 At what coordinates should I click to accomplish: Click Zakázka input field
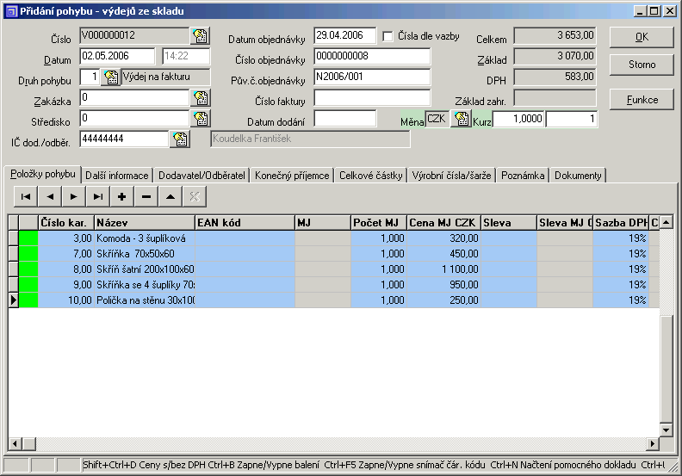[x=134, y=98]
